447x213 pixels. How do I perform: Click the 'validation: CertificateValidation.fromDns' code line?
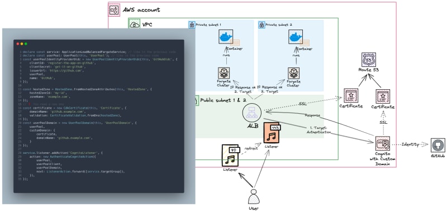(75, 115)
